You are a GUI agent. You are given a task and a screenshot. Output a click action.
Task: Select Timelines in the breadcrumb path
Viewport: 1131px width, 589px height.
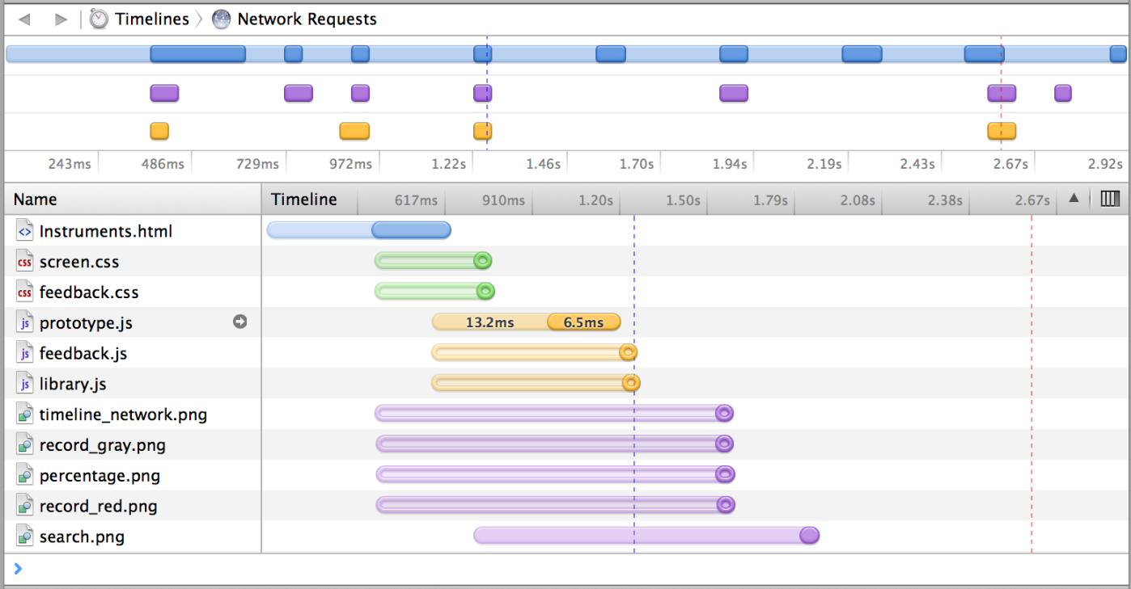[151, 19]
